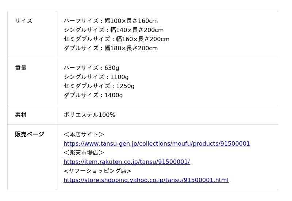Click the 素材 row header cell
This screenshot has height=201, width=292.
click(21, 115)
